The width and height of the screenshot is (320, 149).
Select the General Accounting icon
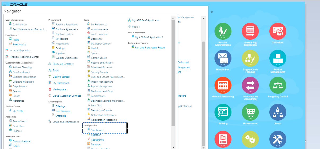point(223,85)
